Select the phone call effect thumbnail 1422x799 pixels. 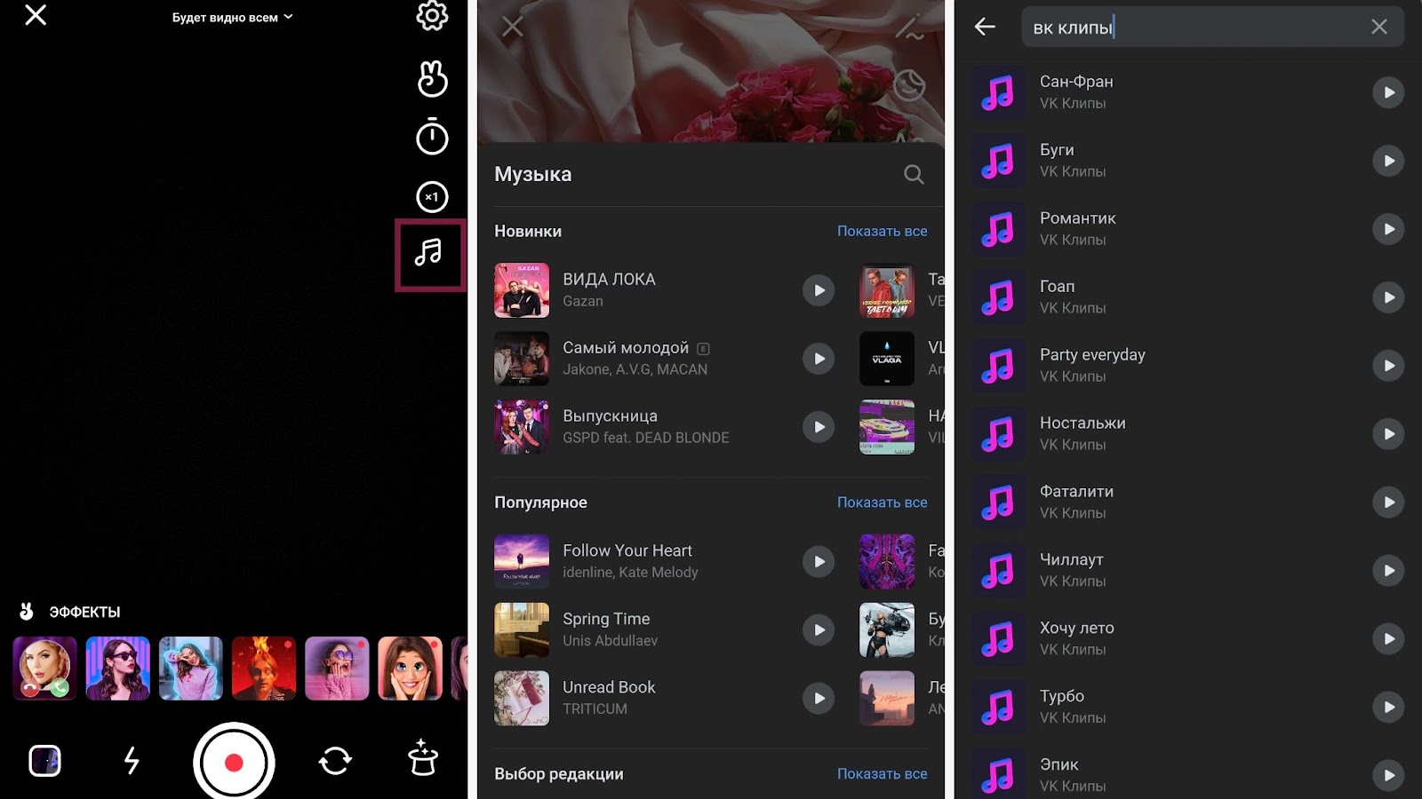coord(44,668)
